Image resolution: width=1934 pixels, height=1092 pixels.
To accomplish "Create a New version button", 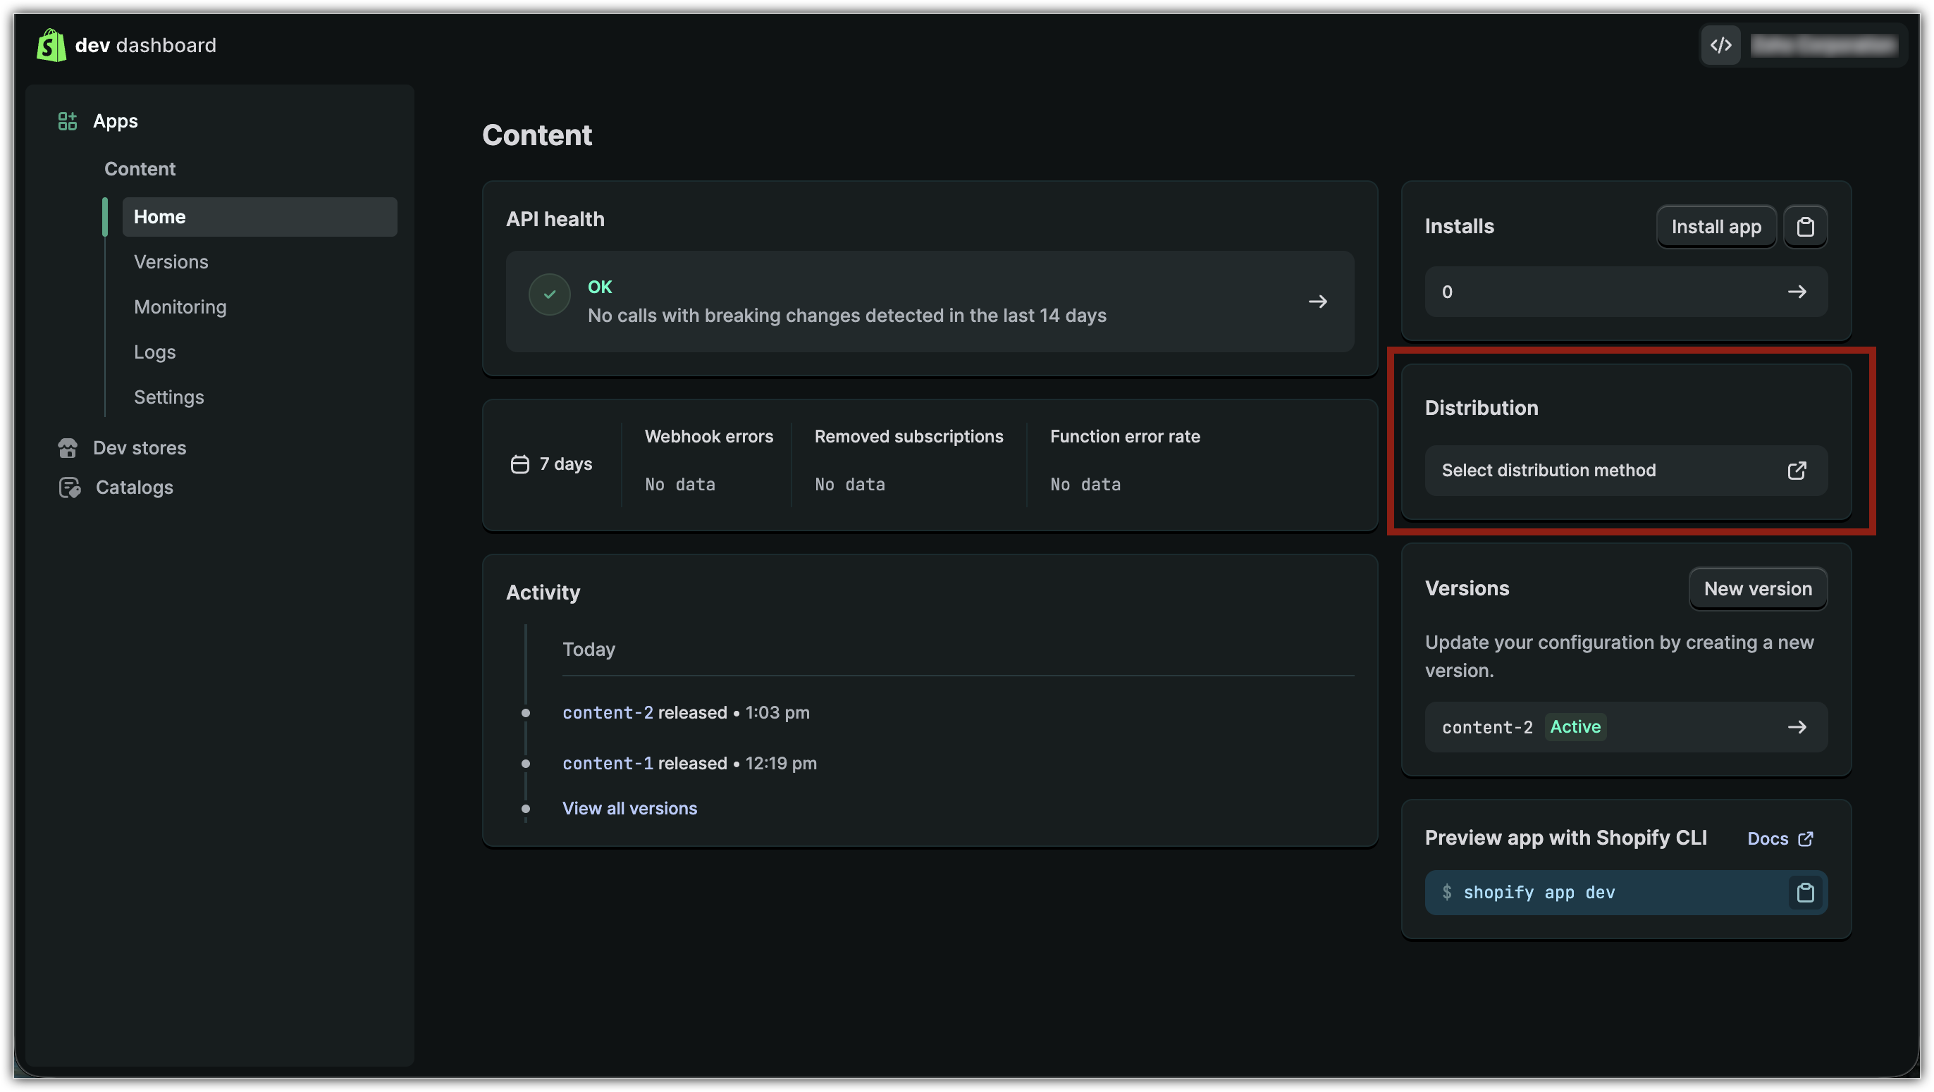I will pos(1757,588).
